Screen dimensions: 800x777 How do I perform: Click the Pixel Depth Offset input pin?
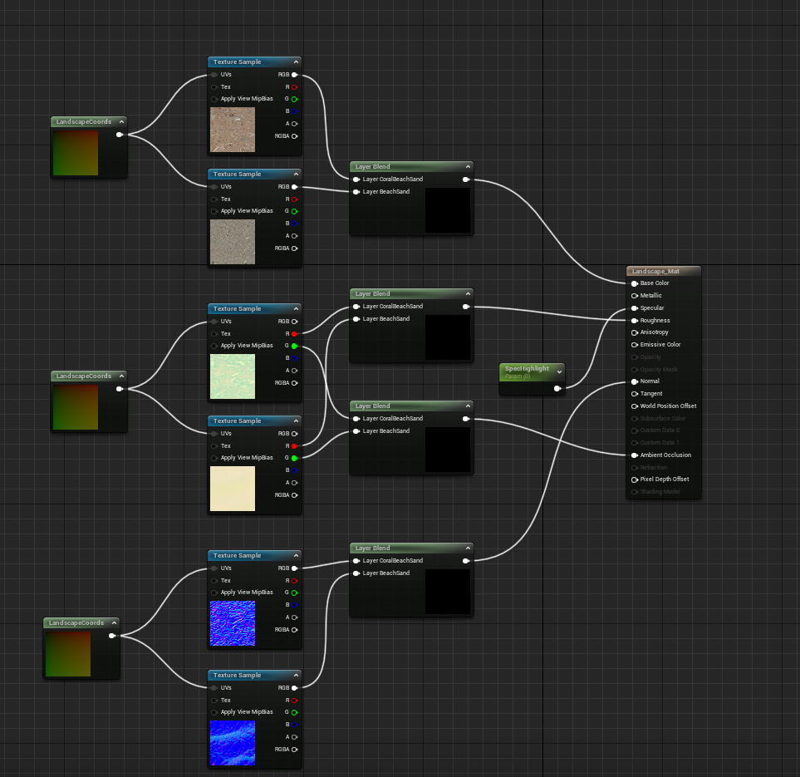635,479
